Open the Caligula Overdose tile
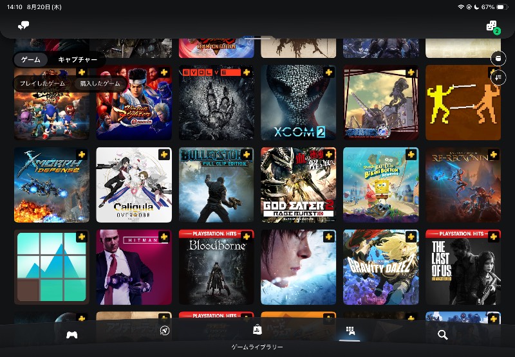 click(134, 185)
